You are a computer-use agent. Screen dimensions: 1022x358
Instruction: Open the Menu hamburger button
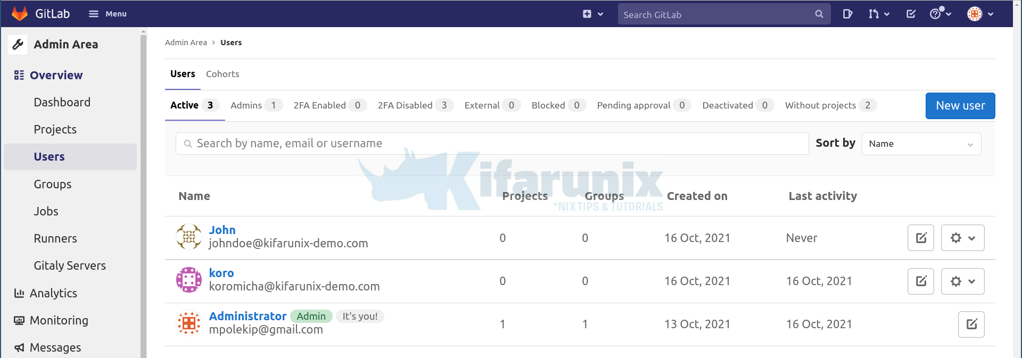click(x=108, y=14)
